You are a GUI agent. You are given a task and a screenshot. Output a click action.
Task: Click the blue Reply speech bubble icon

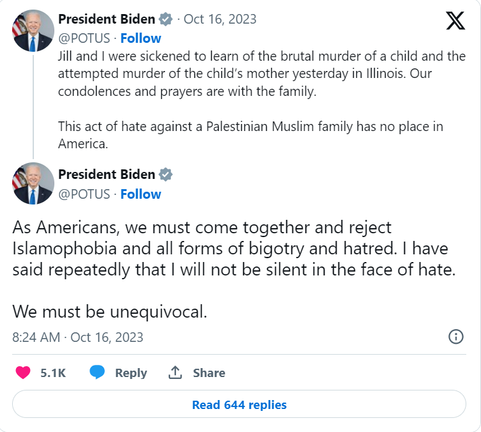coord(97,373)
